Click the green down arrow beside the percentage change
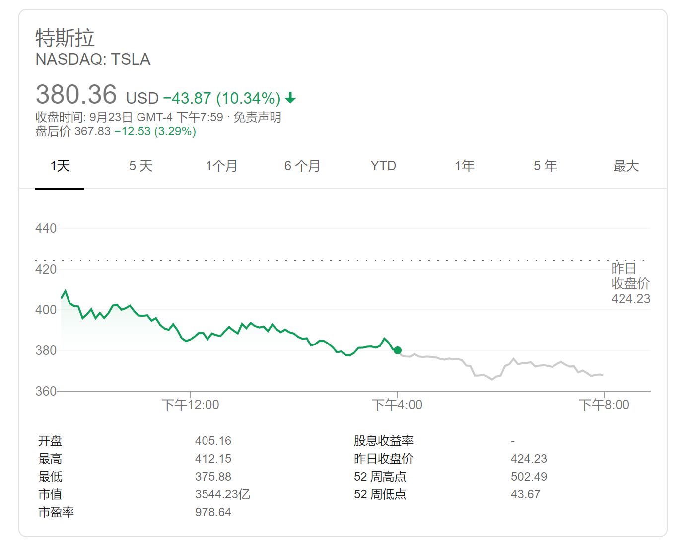The height and width of the screenshot is (551, 691). click(290, 98)
